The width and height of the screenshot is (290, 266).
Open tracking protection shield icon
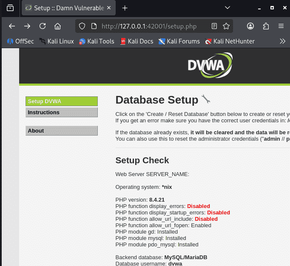tap(82, 26)
